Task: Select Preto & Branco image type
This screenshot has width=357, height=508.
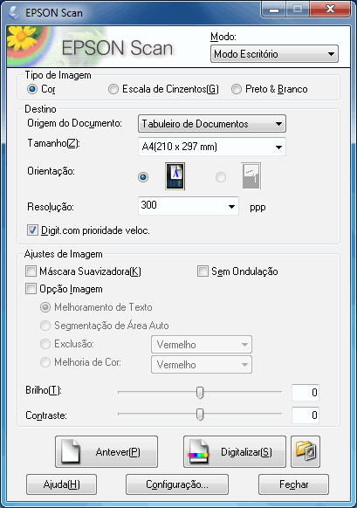Action: tap(270, 89)
